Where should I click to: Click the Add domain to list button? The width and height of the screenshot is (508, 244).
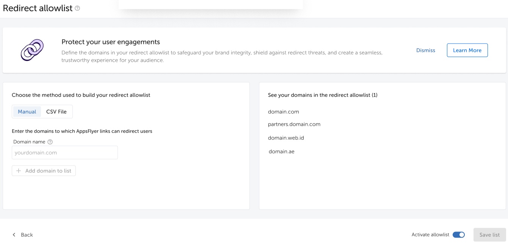point(44,170)
